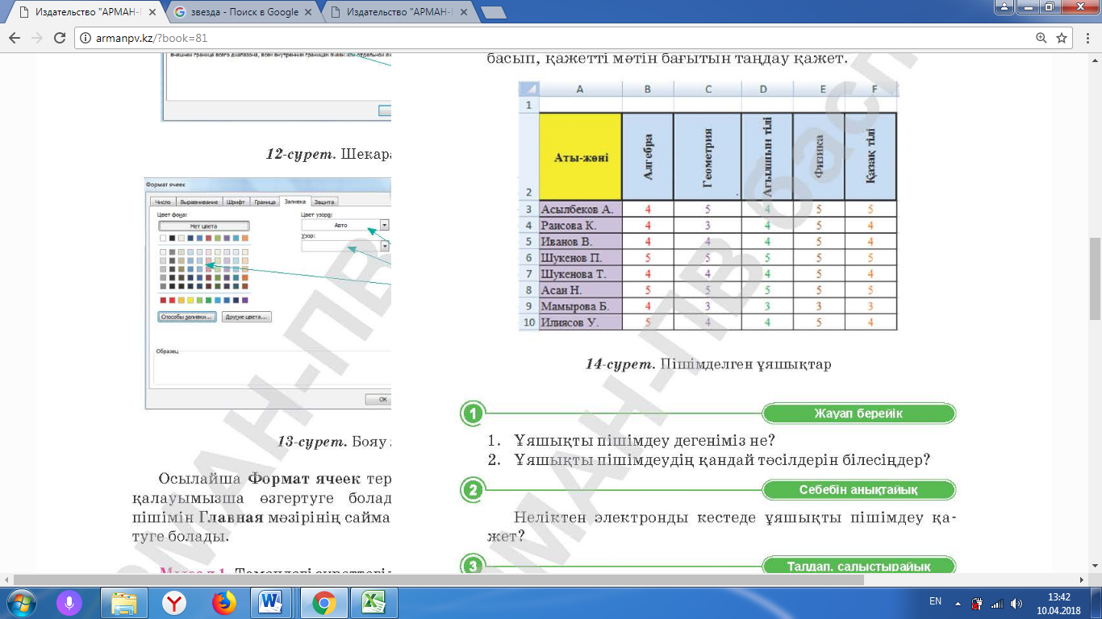Viewport: 1102px width, 619px height.
Task: Open the volume speaker control
Action: pyautogui.click(x=1016, y=603)
